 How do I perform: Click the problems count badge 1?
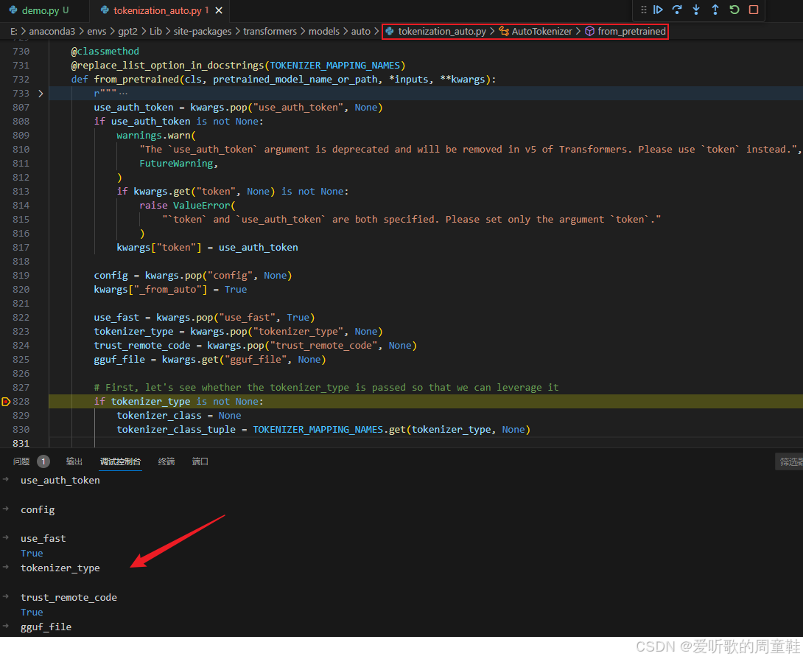43,461
